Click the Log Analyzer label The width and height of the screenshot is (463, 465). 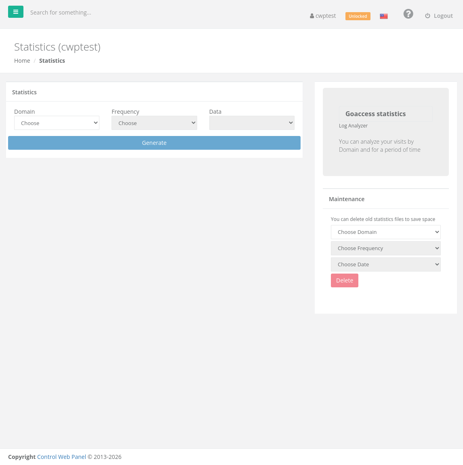point(353,126)
